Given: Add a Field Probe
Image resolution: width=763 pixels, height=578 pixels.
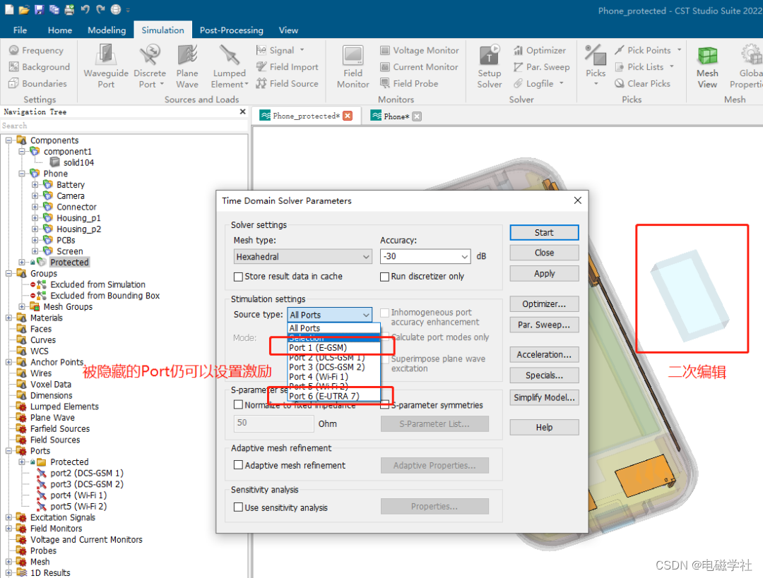Looking at the screenshot, I should coord(409,83).
